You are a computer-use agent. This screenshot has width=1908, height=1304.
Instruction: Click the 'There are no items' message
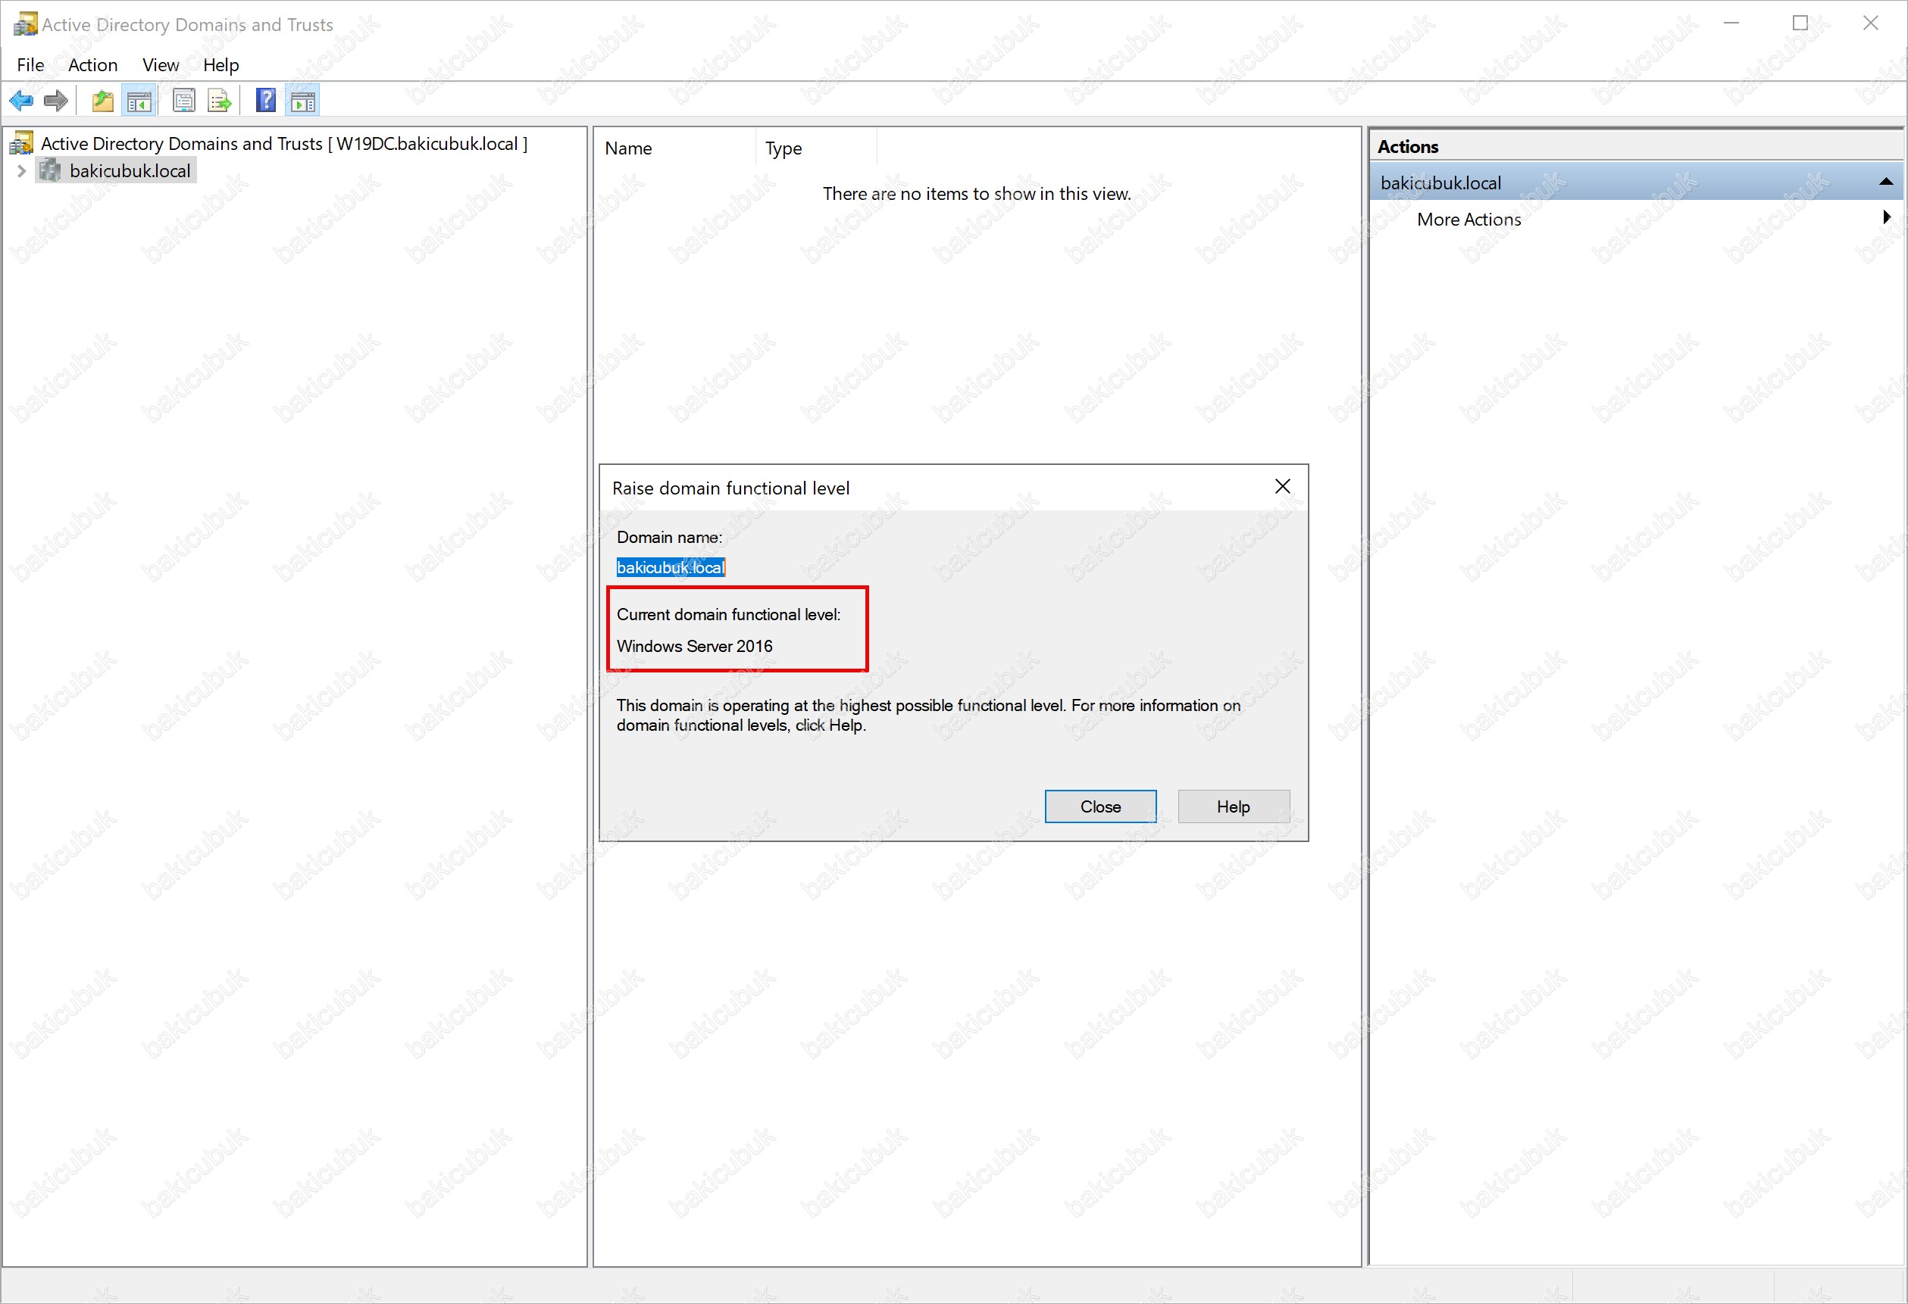[x=977, y=194]
